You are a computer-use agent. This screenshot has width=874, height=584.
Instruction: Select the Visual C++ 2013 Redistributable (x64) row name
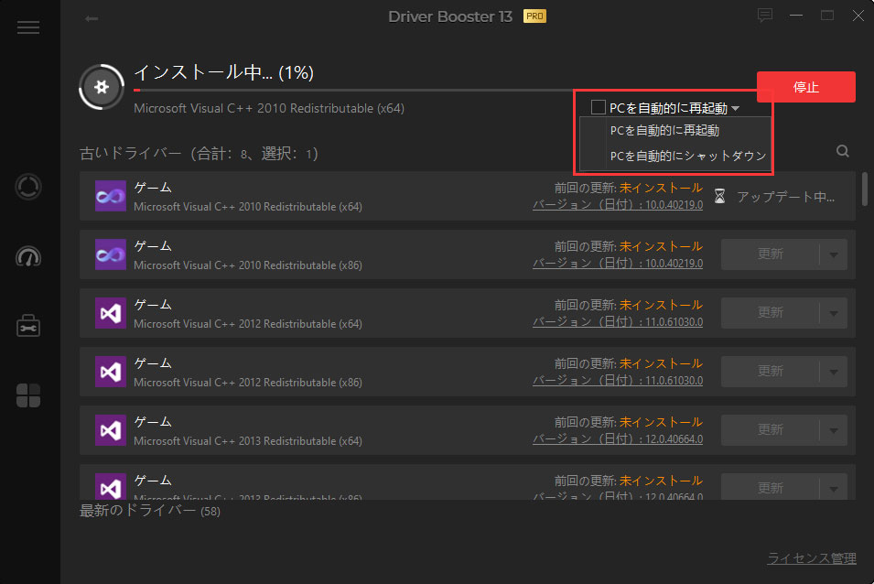(248, 441)
